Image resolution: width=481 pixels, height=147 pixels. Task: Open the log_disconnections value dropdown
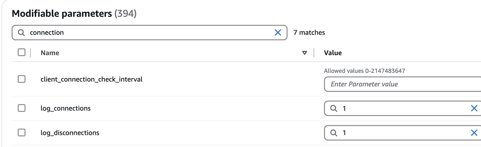(402, 133)
